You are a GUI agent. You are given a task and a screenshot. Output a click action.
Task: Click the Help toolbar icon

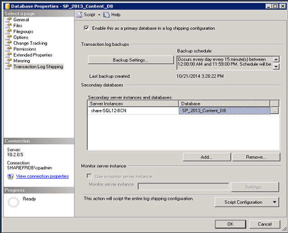(x=106, y=15)
